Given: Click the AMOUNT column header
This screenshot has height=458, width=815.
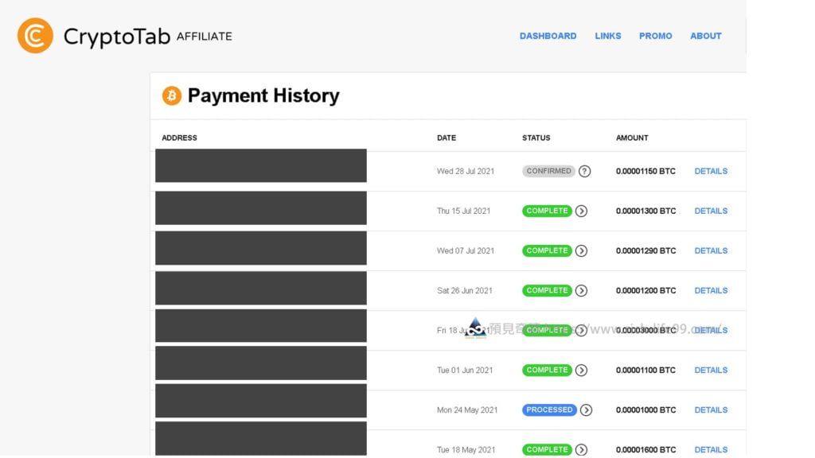Looking at the screenshot, I should point(632,138).
